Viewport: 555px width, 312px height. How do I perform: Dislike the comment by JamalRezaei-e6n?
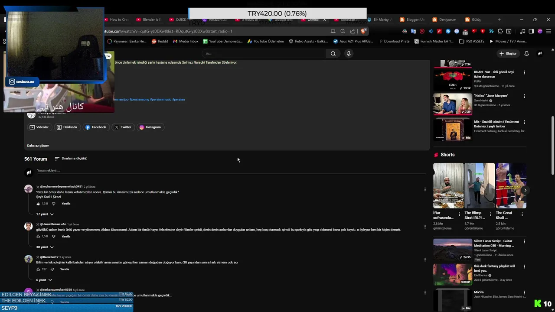[x=54, y=237]
